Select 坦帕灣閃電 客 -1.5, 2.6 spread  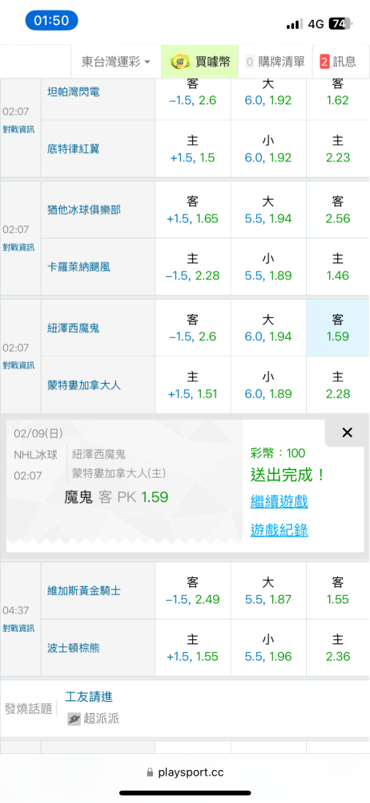192,92
